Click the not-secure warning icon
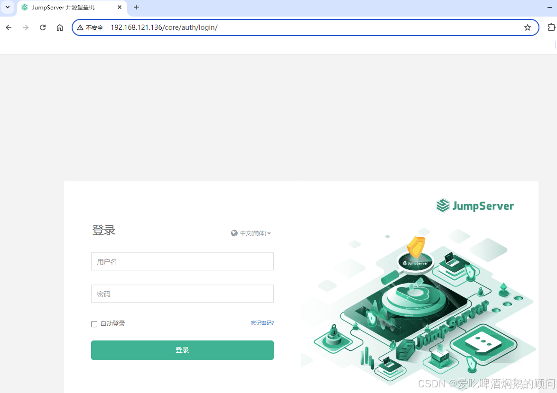 click(x=81, y=27)
